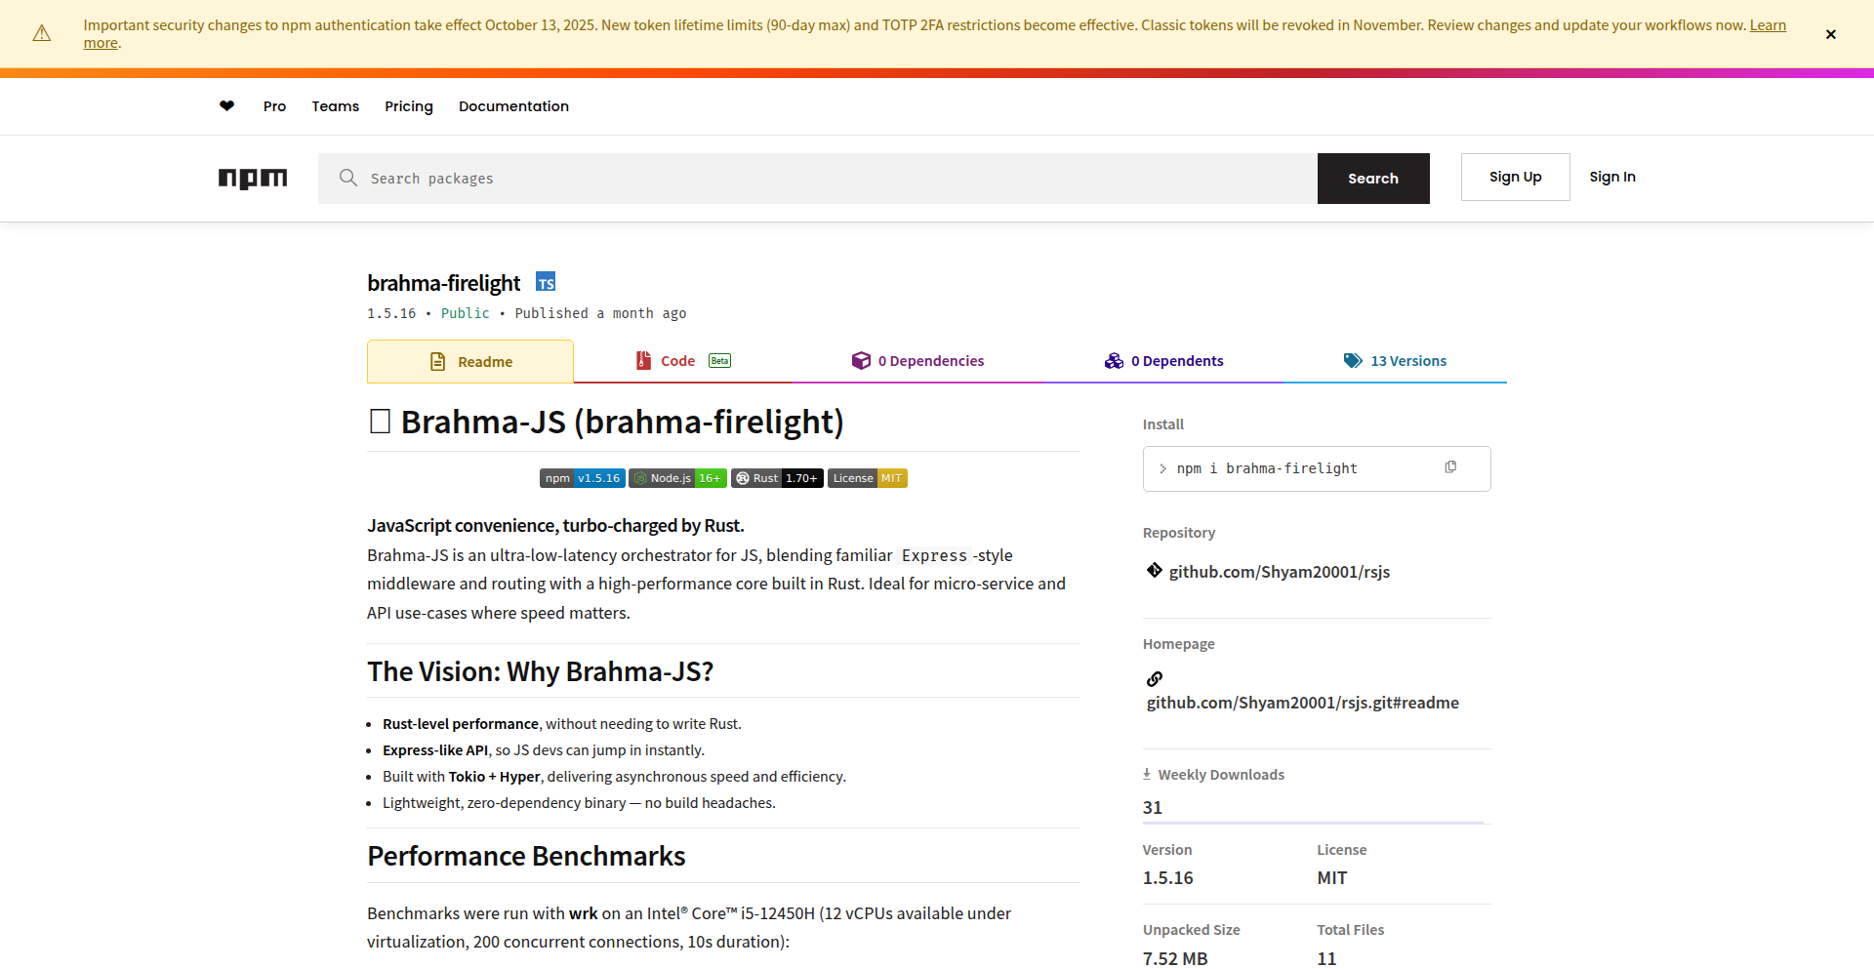The width and height of the screenshot is (1874, 969).
Task: Click the npm logo
Action: 253,178
